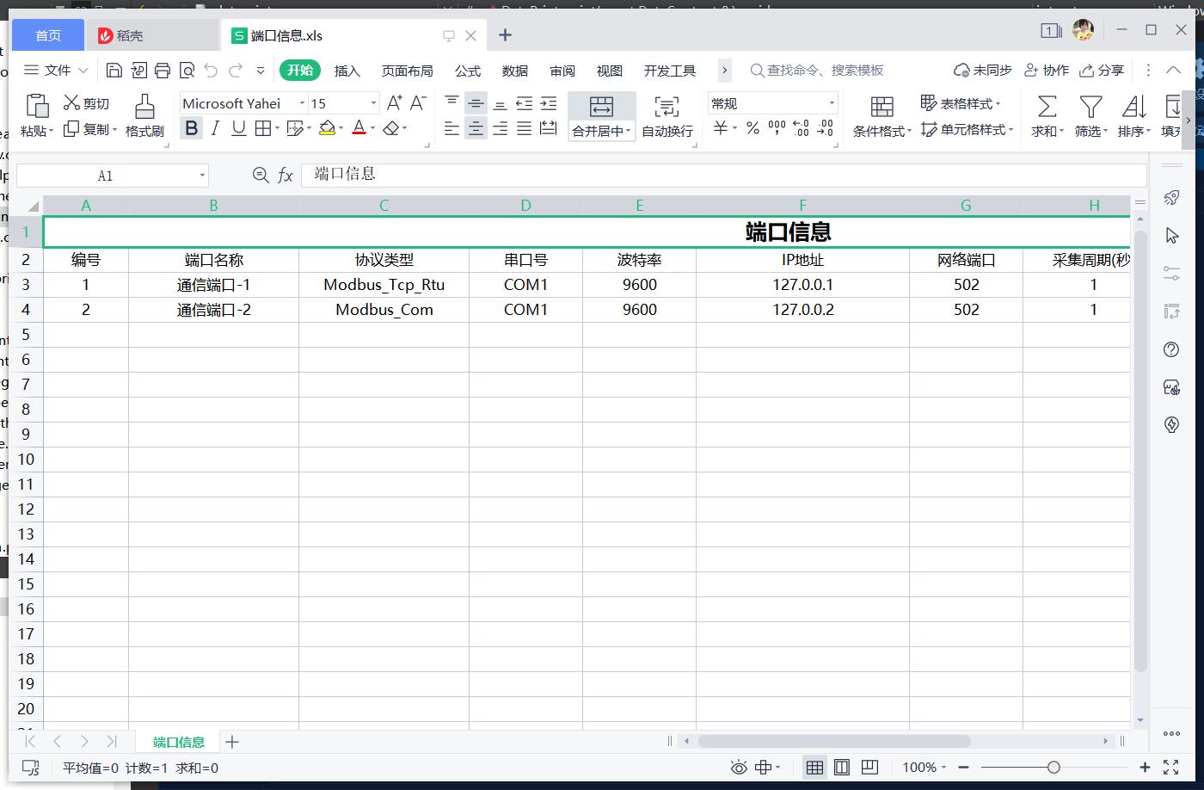Click the 分享 (Share) button
This screenshot has width=1204, height=790.
[x=1103, y=71]
